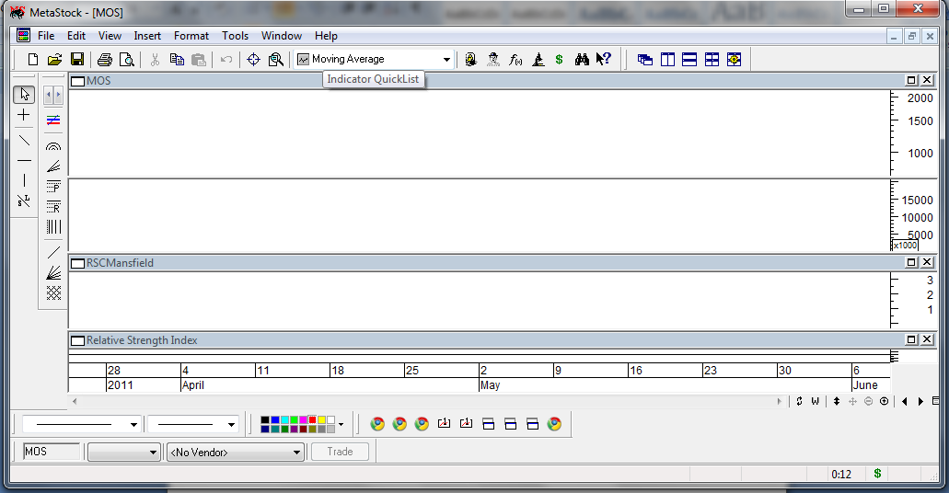Open the line style dropdown

(x=133, y=425)
